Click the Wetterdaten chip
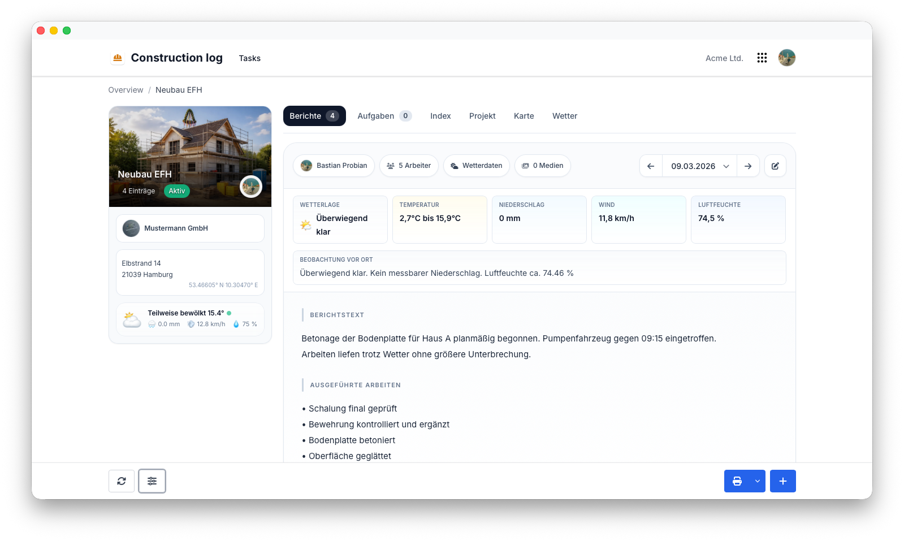904x541 pixels. pyautogui.click(x=477, y=166)
